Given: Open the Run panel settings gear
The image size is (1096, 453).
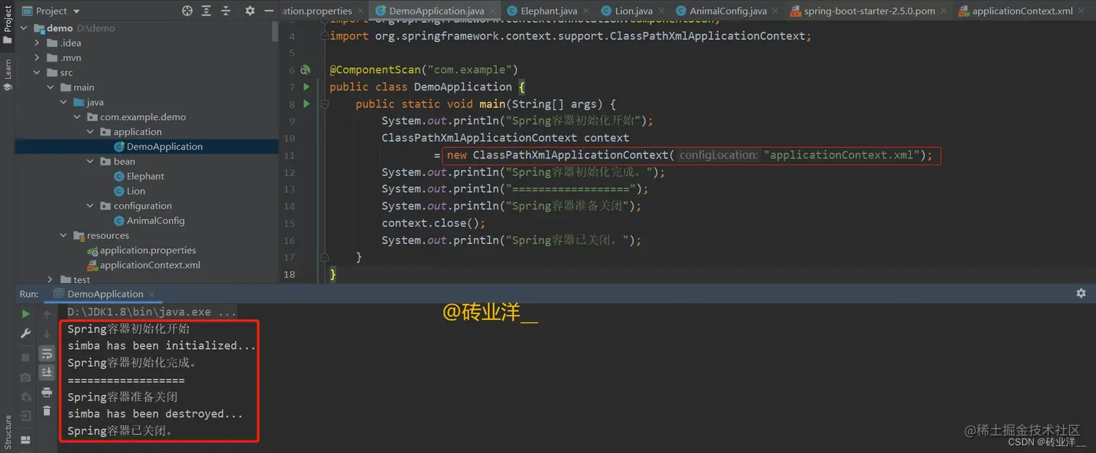Looking at the screenshot, I should (1081, 293).
